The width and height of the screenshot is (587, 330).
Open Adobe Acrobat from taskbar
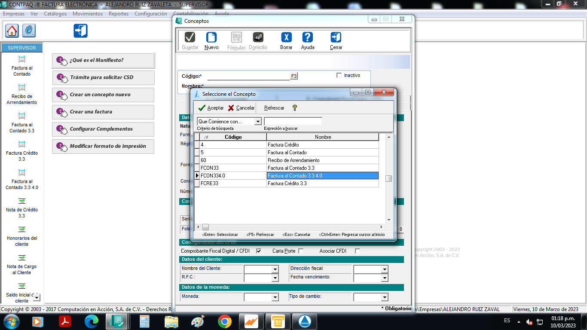pos(65,321)
